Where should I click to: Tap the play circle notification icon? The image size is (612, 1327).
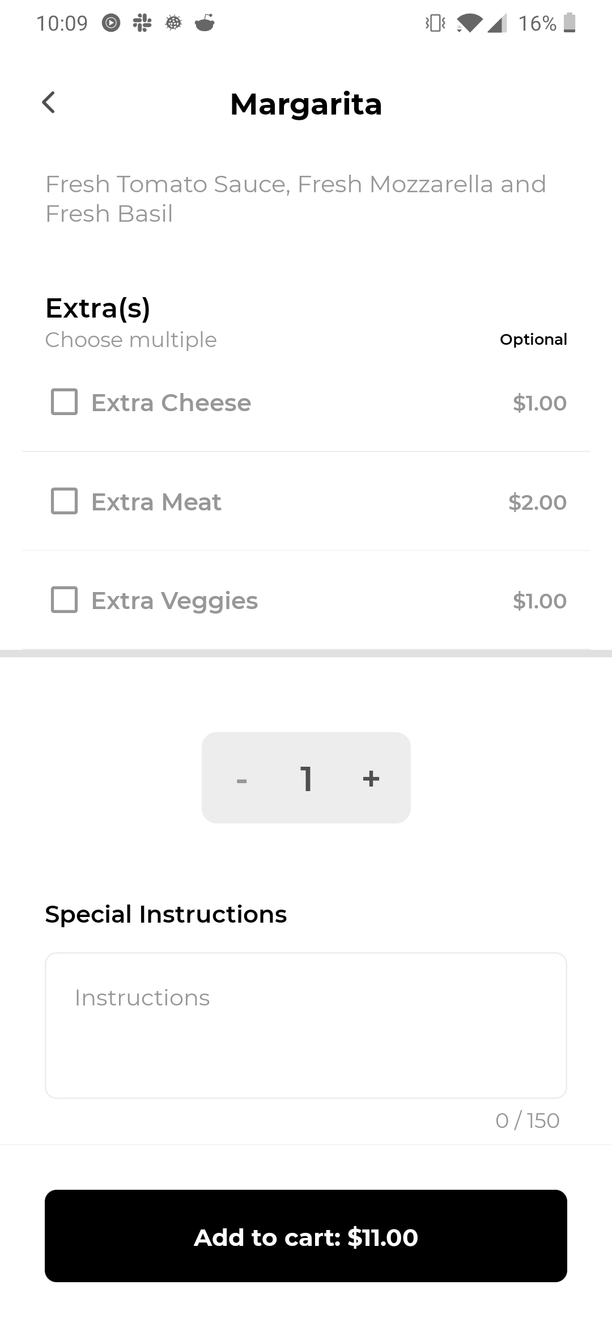[x=111, y=23]
